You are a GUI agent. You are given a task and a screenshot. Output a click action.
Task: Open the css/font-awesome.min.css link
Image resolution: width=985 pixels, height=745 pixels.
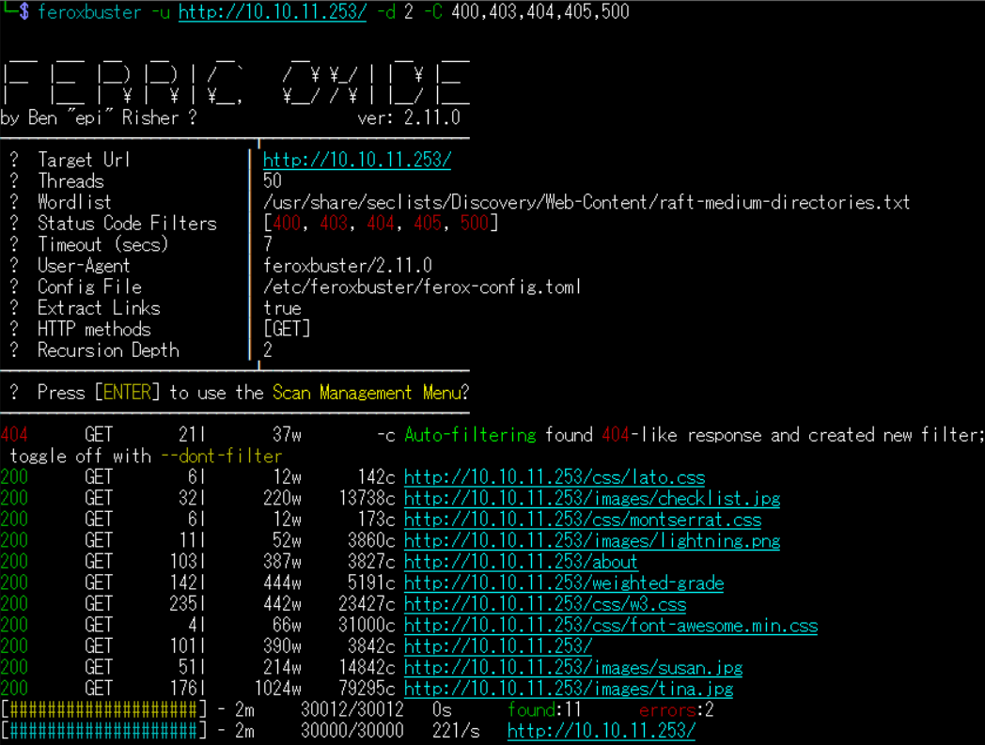(610, 626)
